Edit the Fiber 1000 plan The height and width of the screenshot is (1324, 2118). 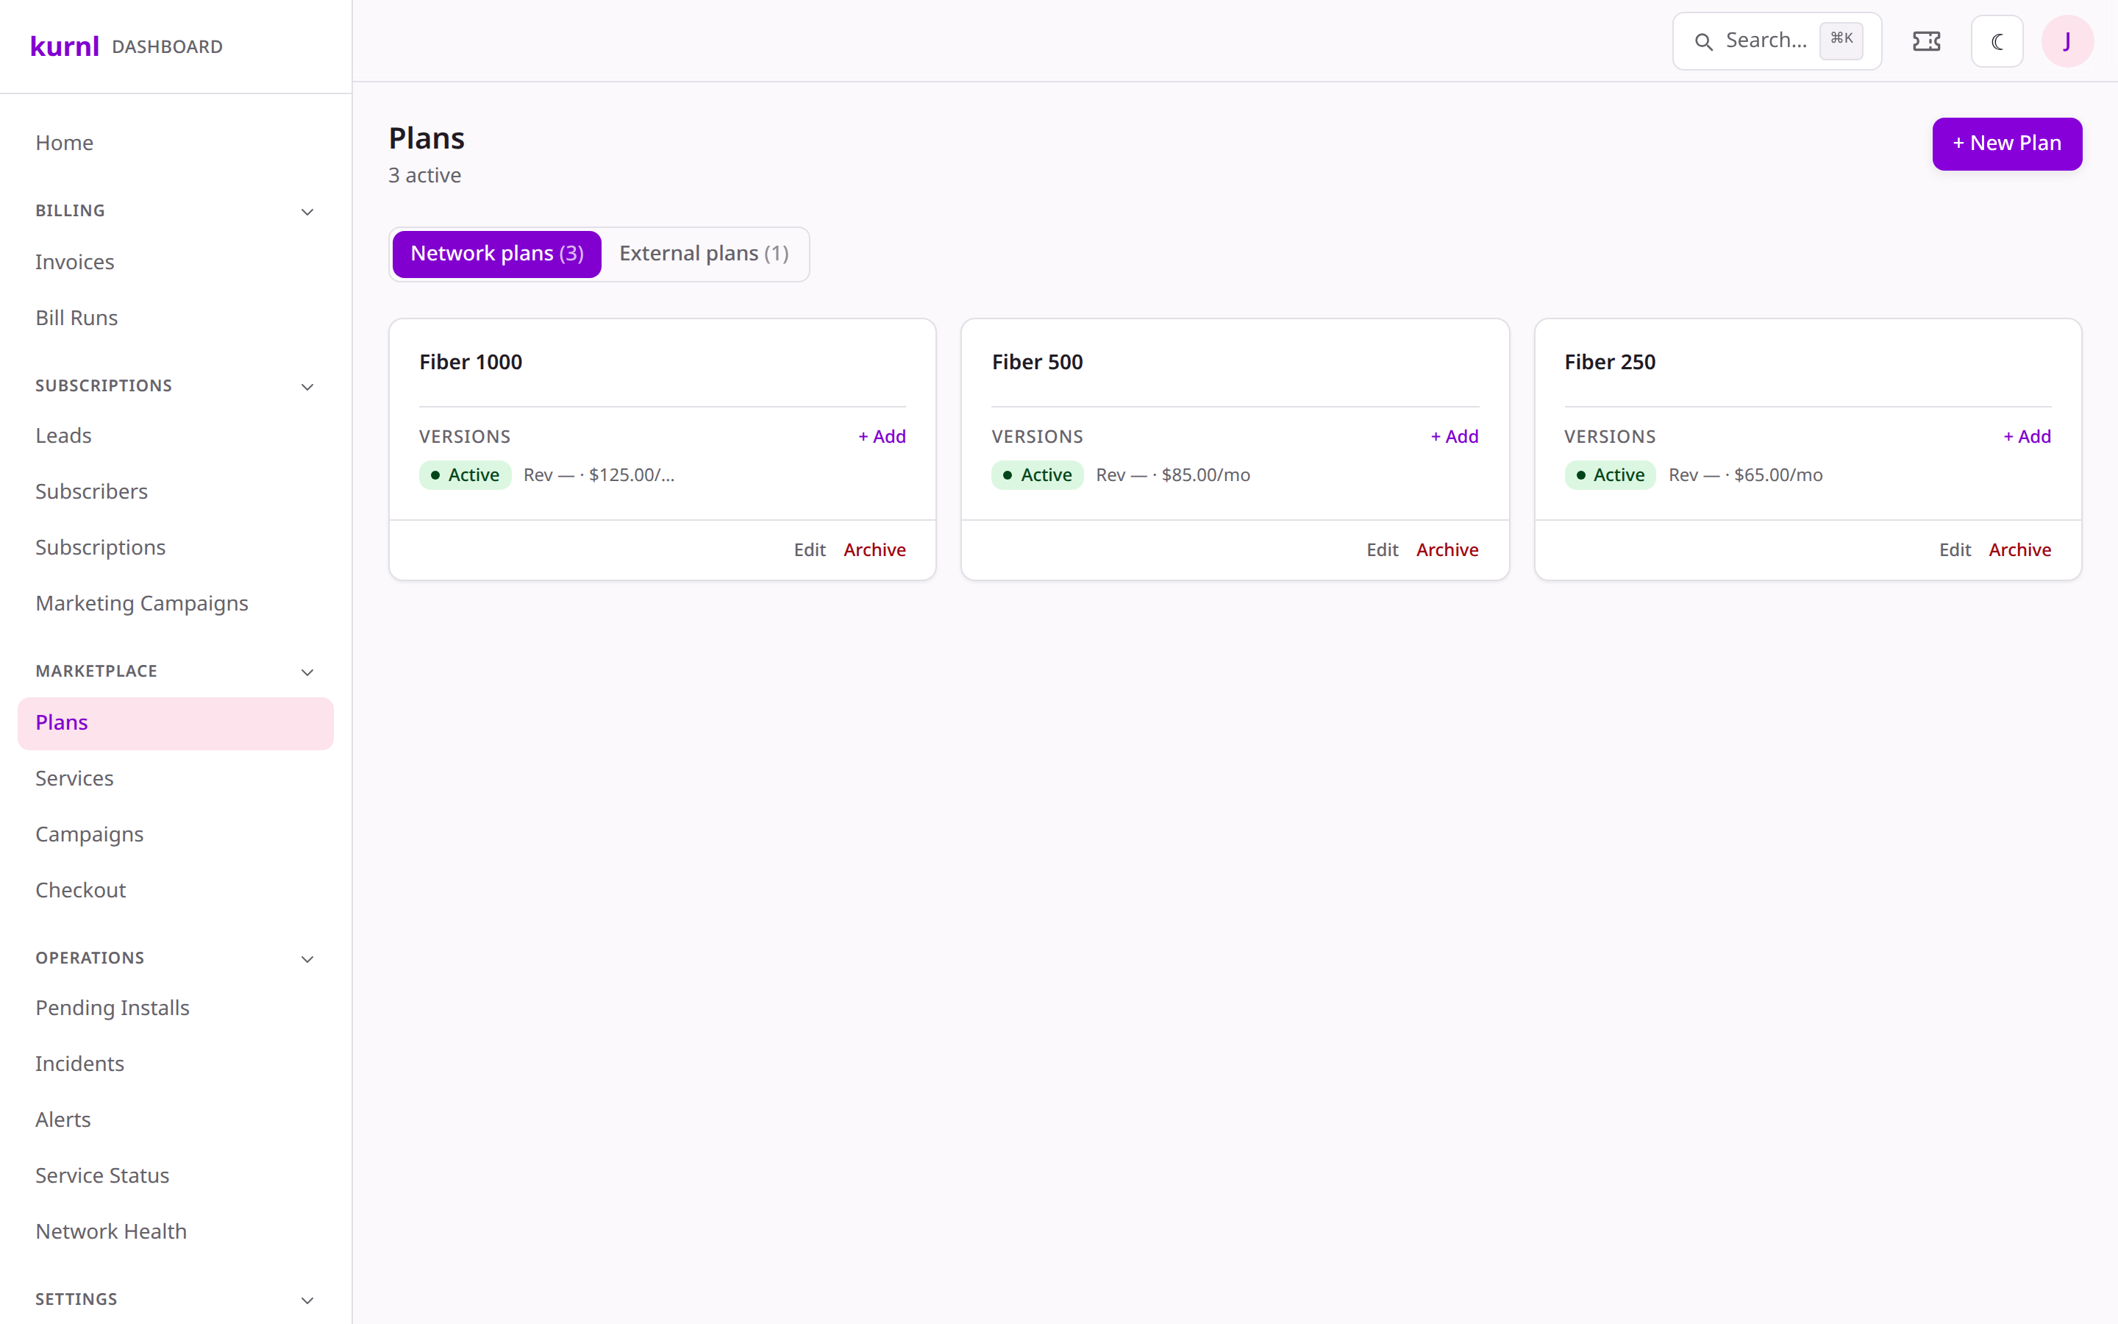click(810, 550)
